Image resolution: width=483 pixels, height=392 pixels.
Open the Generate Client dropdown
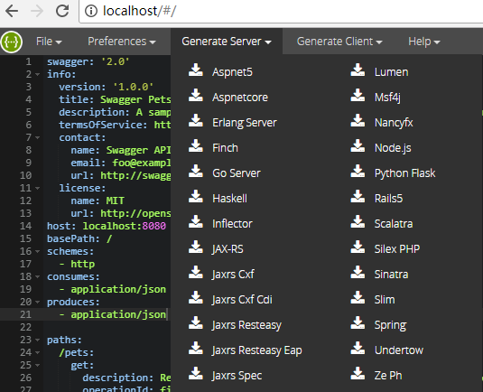(x=339, y=42)
